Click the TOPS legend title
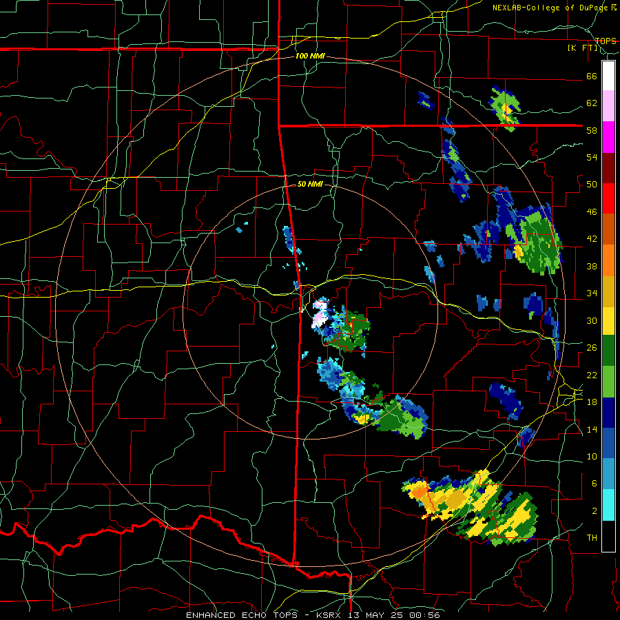620x620 pixels. pos(606,41)
